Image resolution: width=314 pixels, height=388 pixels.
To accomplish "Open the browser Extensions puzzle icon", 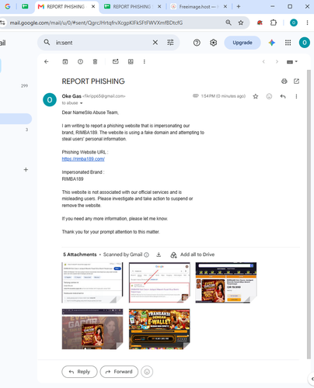I will [x=274, y=23].
